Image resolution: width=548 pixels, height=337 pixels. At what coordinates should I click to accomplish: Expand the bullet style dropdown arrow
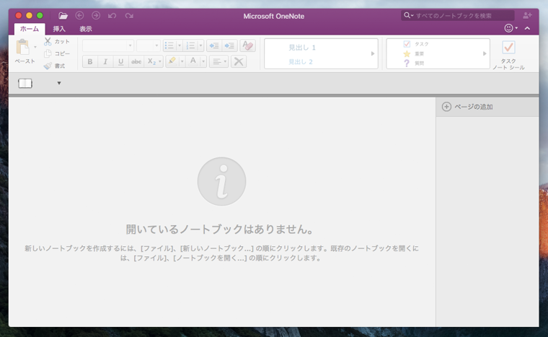(180, 45)
